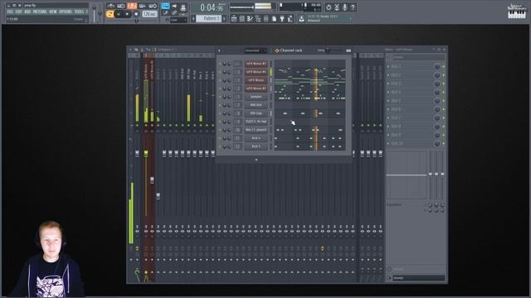The height and width of the screenshot is (298, 531).
Task: Switch pattern/song mode with orange button
Action: pos(110,14)
